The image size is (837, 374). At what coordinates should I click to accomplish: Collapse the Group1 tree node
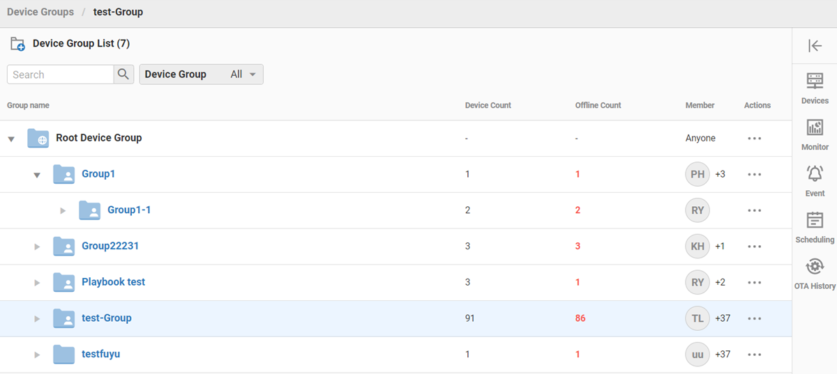click(x=37, y=175)
